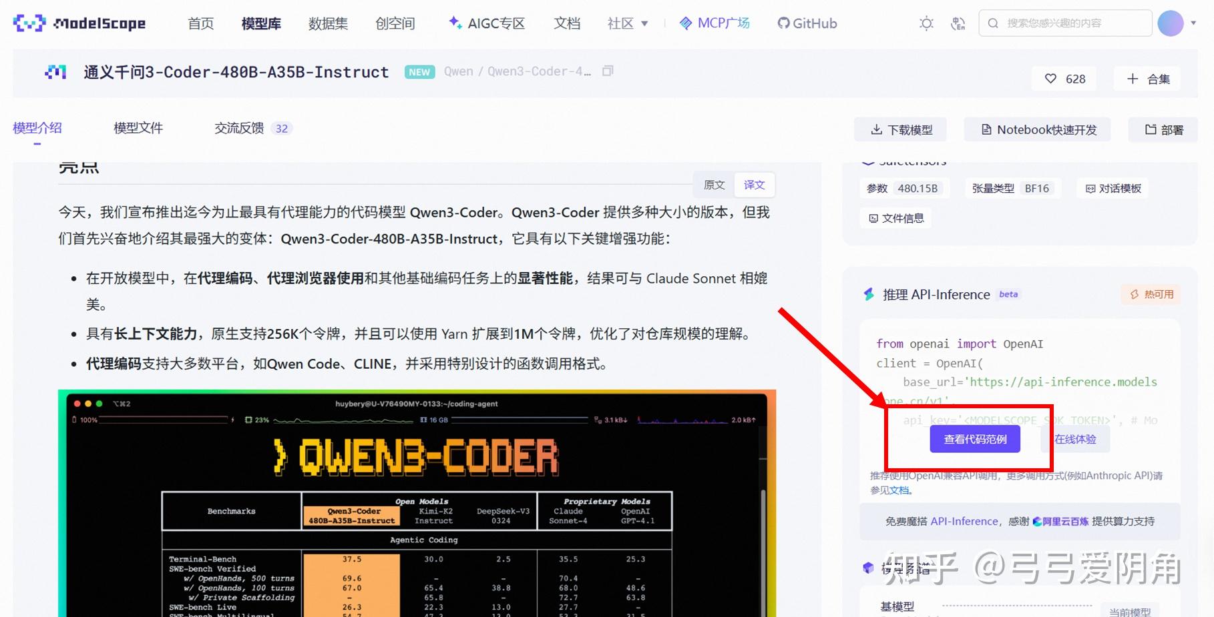This screenshot has height=617, width=1214.
Task: Open MCP广场 from the top navigation
Action: pos(715,23)
